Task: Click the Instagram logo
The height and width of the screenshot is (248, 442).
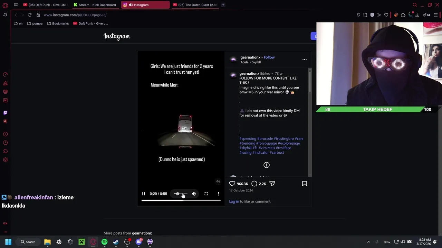Action: coord(117,36)
